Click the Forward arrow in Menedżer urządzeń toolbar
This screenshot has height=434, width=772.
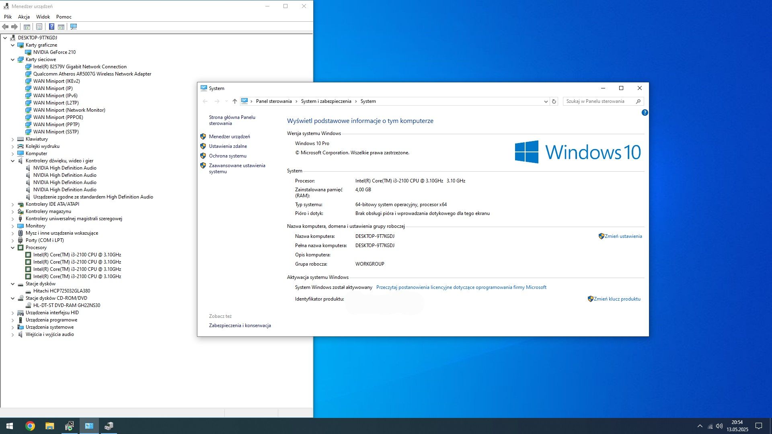point(14,27)
